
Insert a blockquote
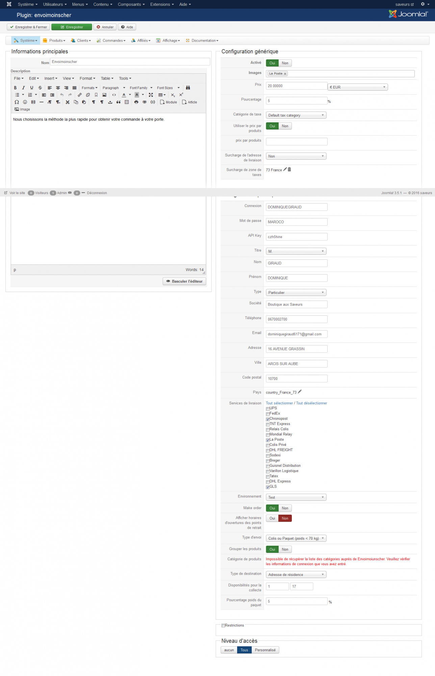click(119, 102)
